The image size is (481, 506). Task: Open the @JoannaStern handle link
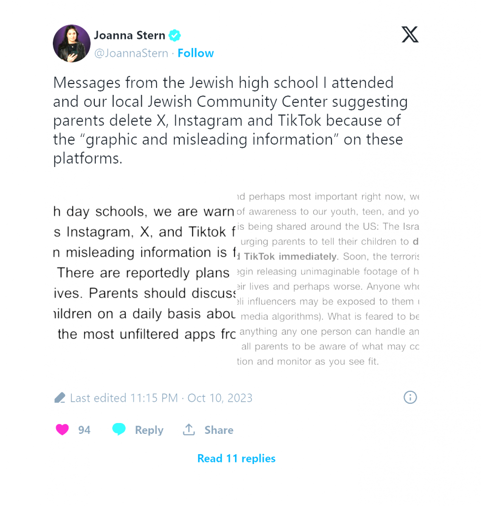pyautogui.click(x=131, y=53)
